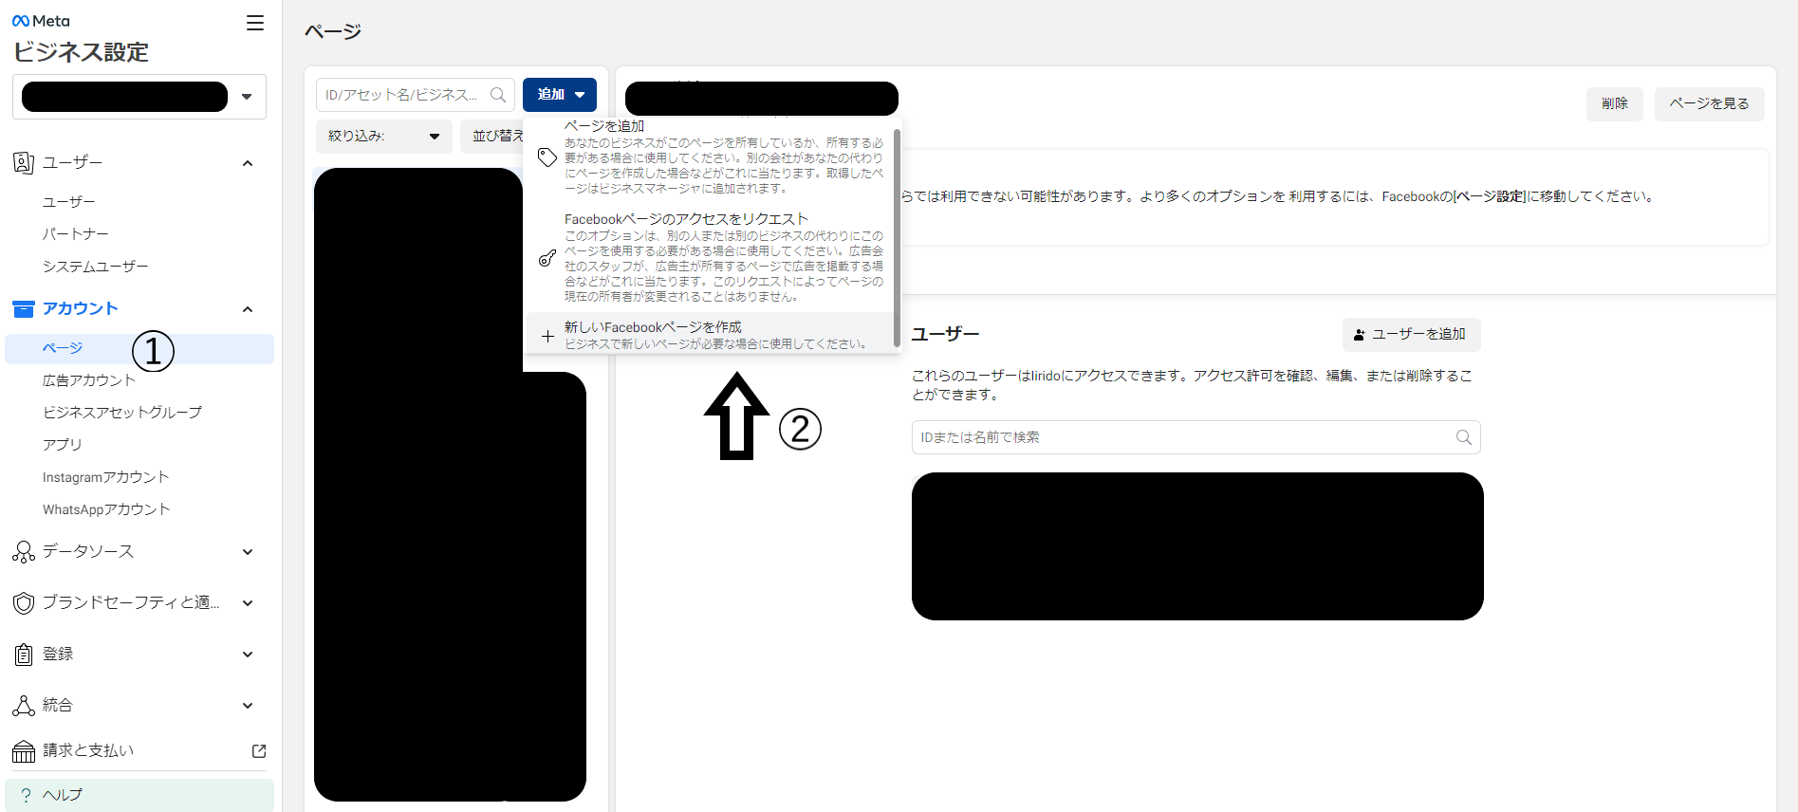Click key icon beside アクセスをリクエスト option
Screen dimensions: 1798x812
tap(547, 257)
